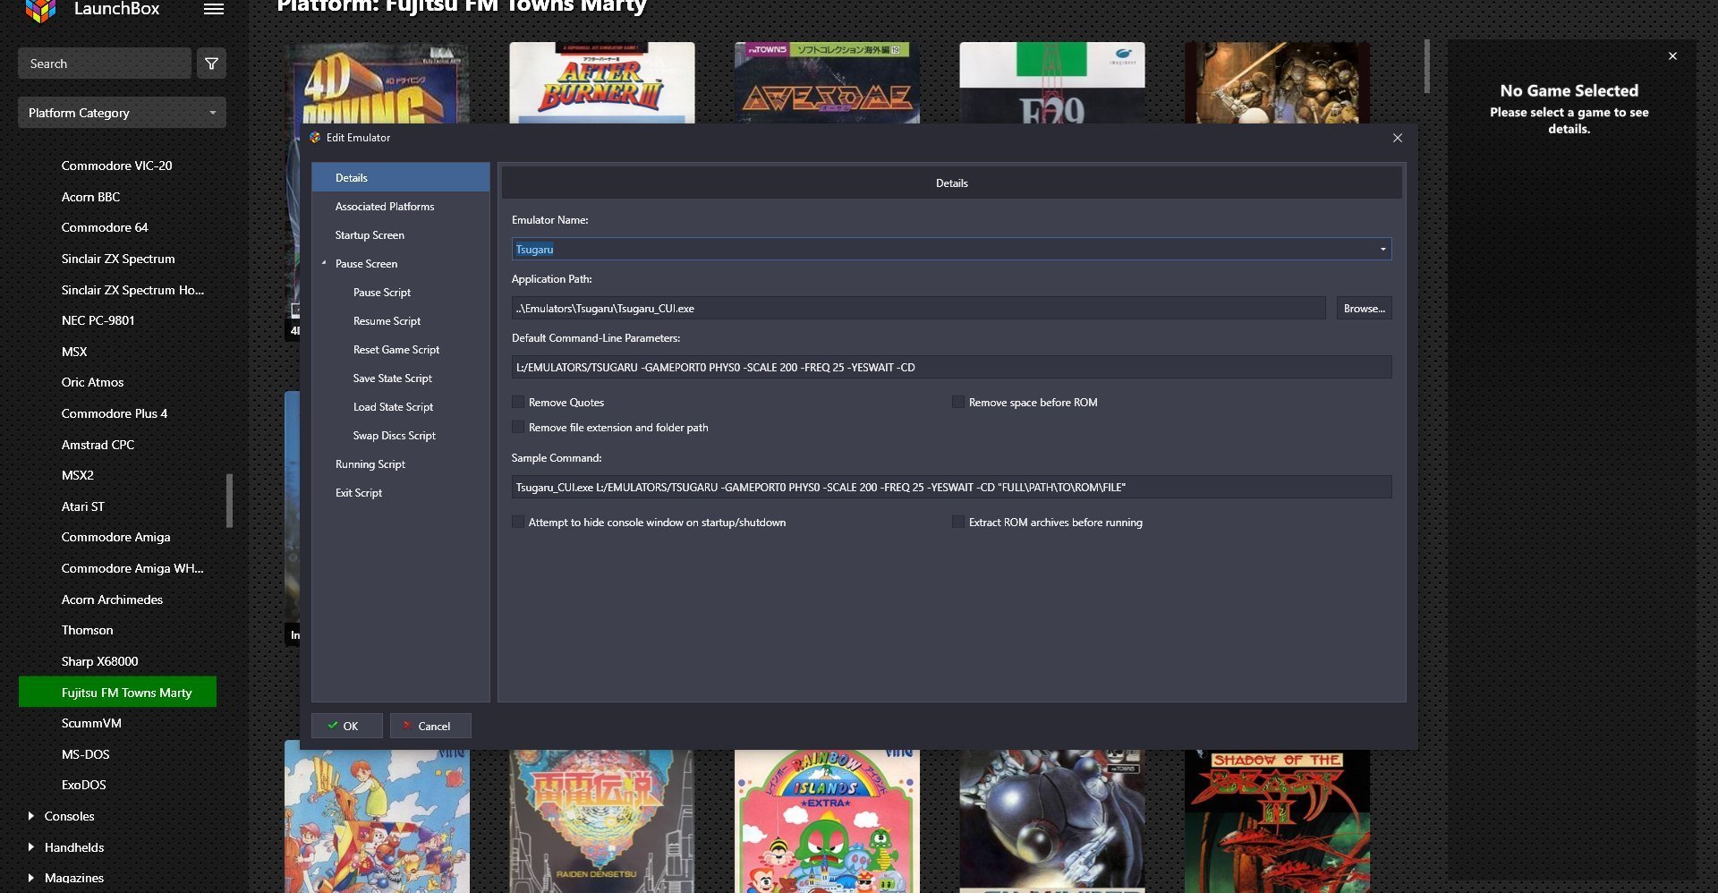Click the Search field
The height and width of the screenshot is (893, 1718).
coord(105,64)
